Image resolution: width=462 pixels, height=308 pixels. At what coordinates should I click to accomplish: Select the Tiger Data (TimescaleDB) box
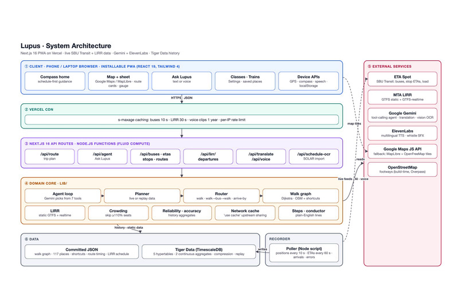tap(198, 251)
